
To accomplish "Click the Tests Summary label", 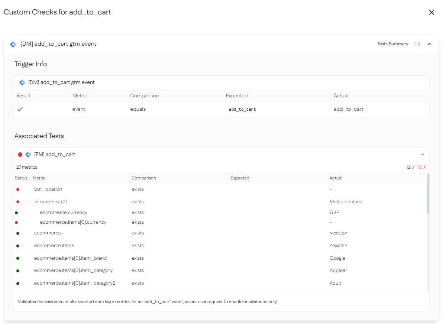I will tap(393, 44).
